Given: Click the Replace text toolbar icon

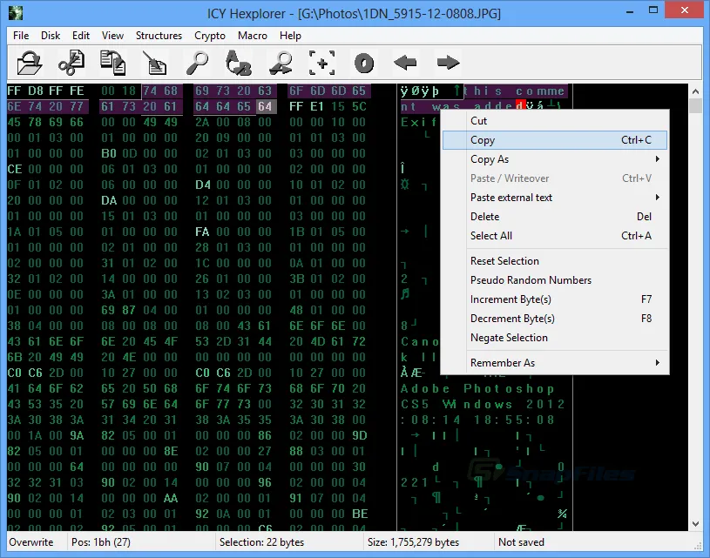Looking at the screenshot, I should 238,63.
